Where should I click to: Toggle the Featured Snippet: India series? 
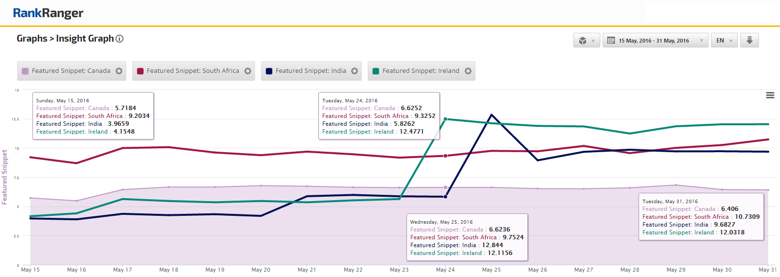click(310, 71)
